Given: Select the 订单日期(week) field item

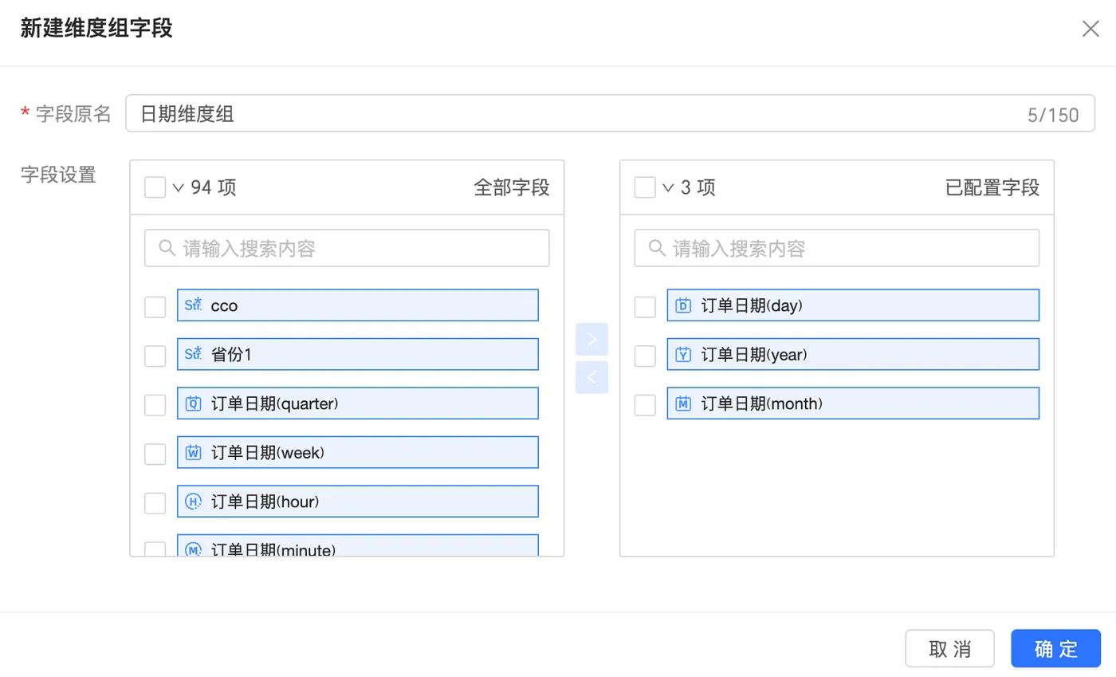Looking at the screenshot, I should pyautogui.click(x=357, y=453).
